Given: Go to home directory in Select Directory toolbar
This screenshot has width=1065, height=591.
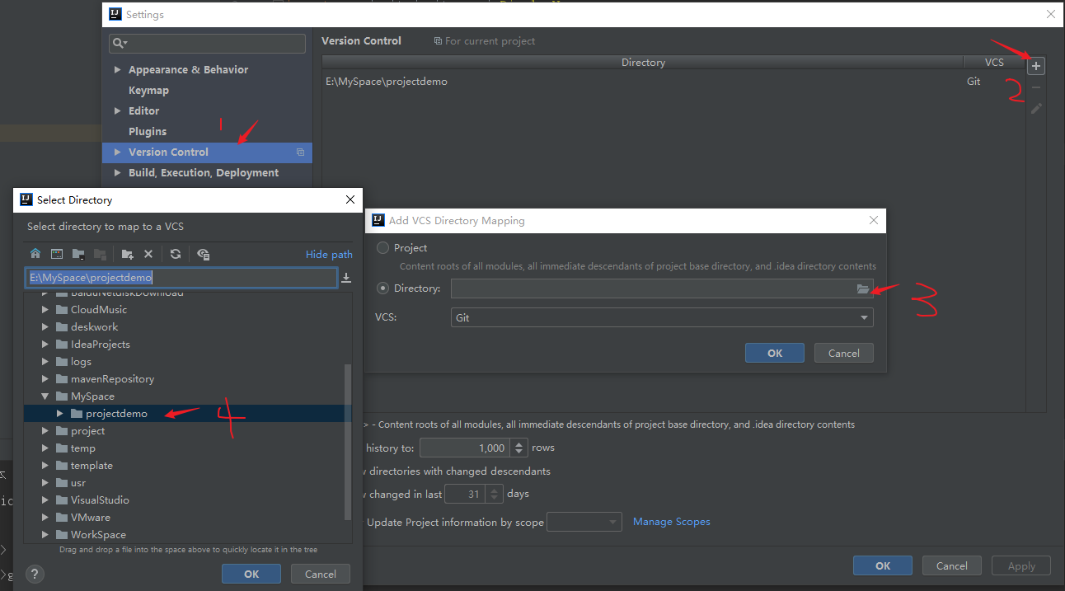Looking at the screenshot, I should (x=35, y=254).
